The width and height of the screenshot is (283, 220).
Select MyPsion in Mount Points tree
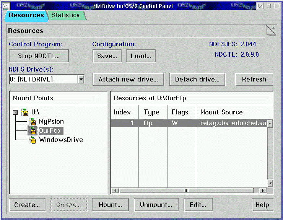tap(52, 121)
